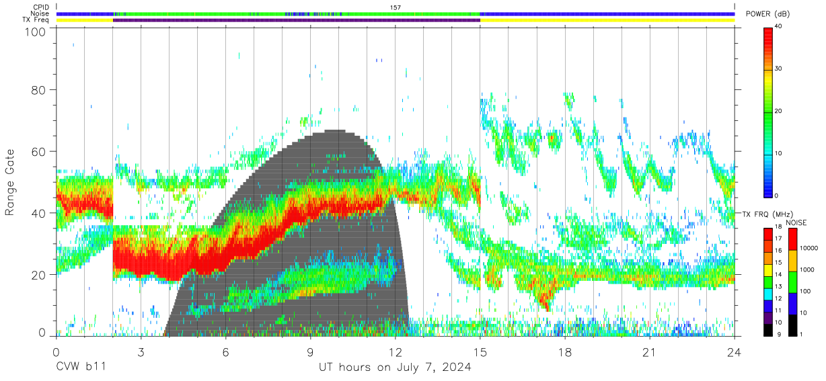Click the 'UT hours on July 7, 2024' axis title
Viewport: 826px width, 381px height.
[395, 368]
